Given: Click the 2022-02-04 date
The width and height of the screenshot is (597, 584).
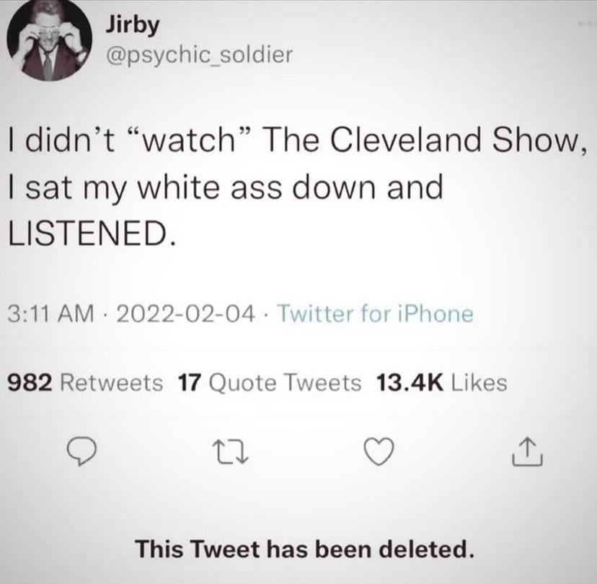Looking at the screenshot, I should point(186,314).
